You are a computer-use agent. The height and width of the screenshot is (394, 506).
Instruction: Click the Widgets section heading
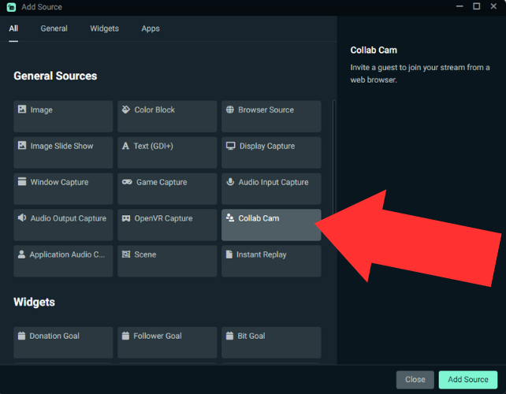click(x=34, y=302)
